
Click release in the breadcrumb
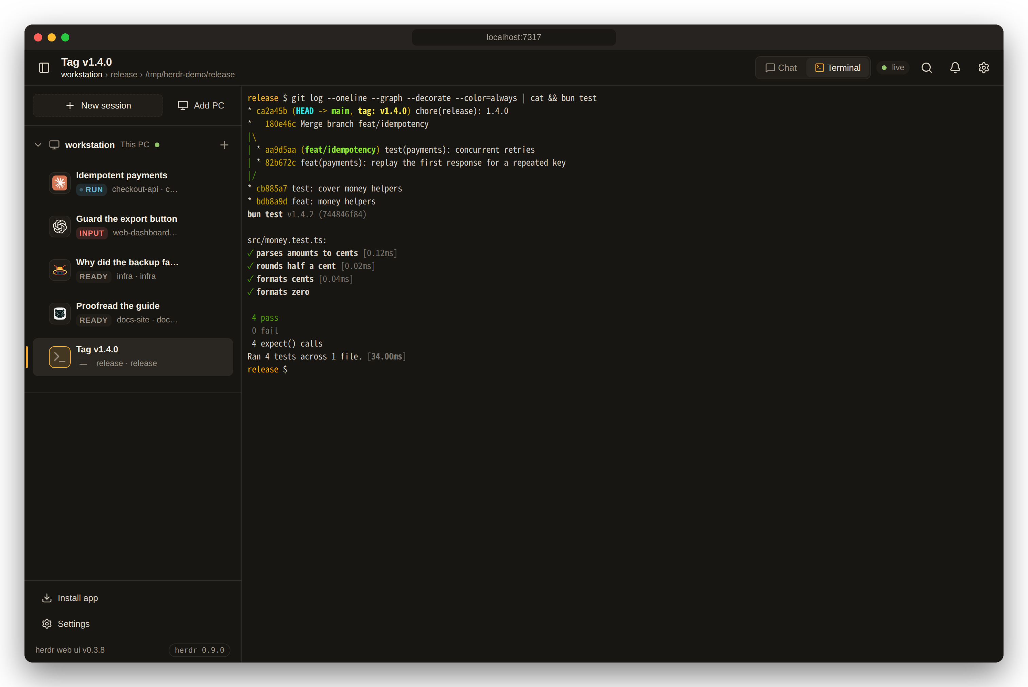point(123,74)
